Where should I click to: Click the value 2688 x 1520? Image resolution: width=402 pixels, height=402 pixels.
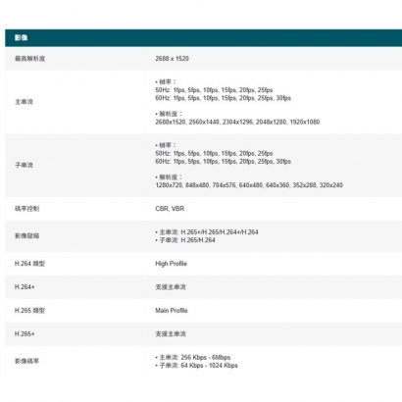(x=172, y=59)
